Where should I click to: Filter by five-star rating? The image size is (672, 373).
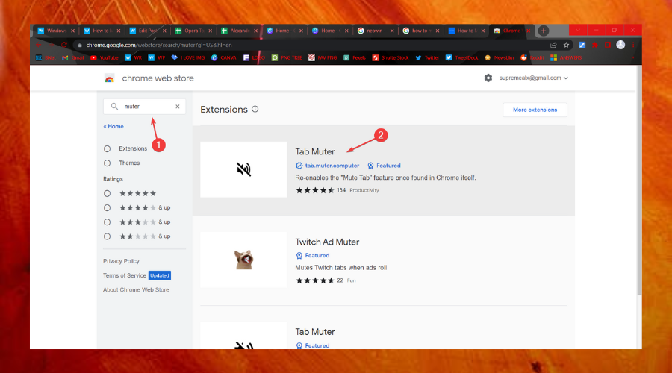click(x=107, y=193)
